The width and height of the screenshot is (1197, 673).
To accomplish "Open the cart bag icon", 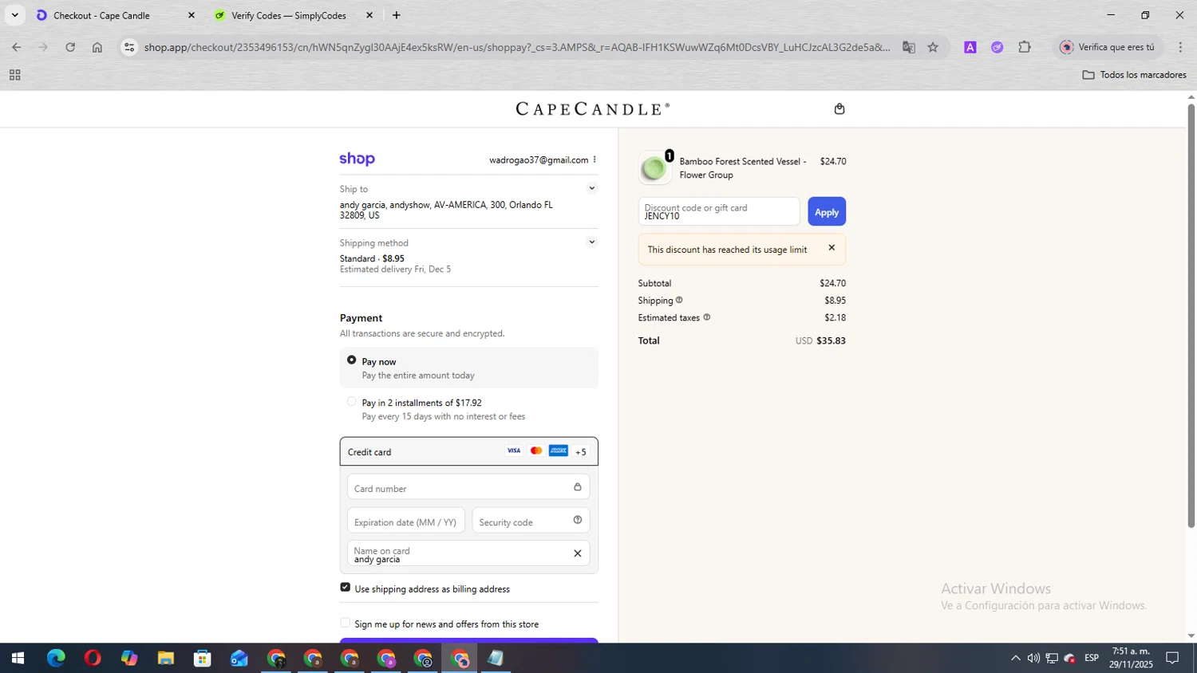I will click(x=839, y=109).
